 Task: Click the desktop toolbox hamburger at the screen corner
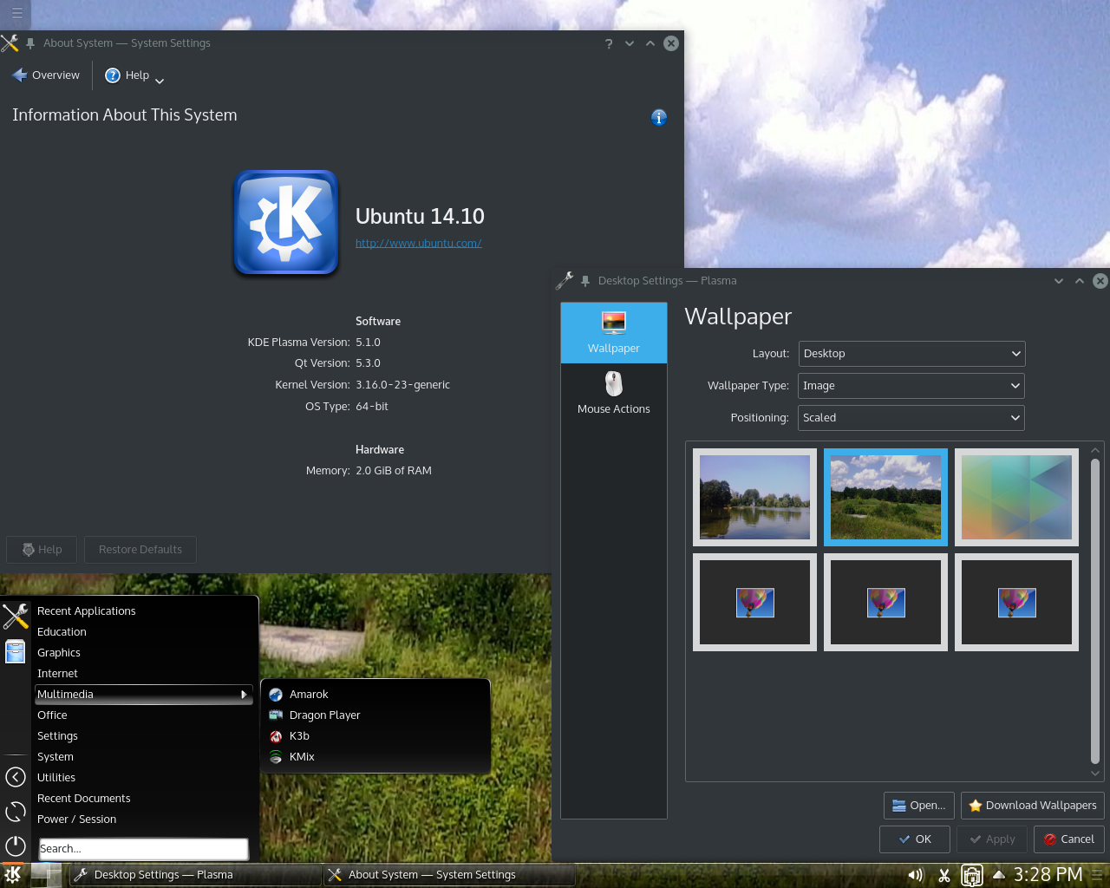(x=16, y=13)
